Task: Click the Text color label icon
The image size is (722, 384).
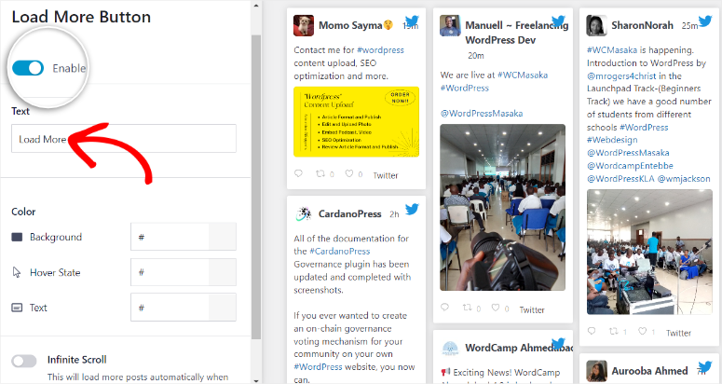Action: click(17, 308)
